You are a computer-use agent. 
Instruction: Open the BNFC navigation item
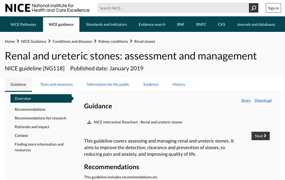coord(201,25)
